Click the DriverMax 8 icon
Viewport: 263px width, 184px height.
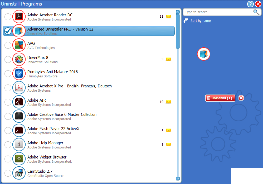click(x=19, y=59)
